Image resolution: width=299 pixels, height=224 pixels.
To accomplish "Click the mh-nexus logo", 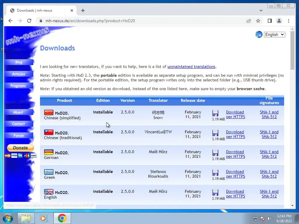I will click(27, 36).
